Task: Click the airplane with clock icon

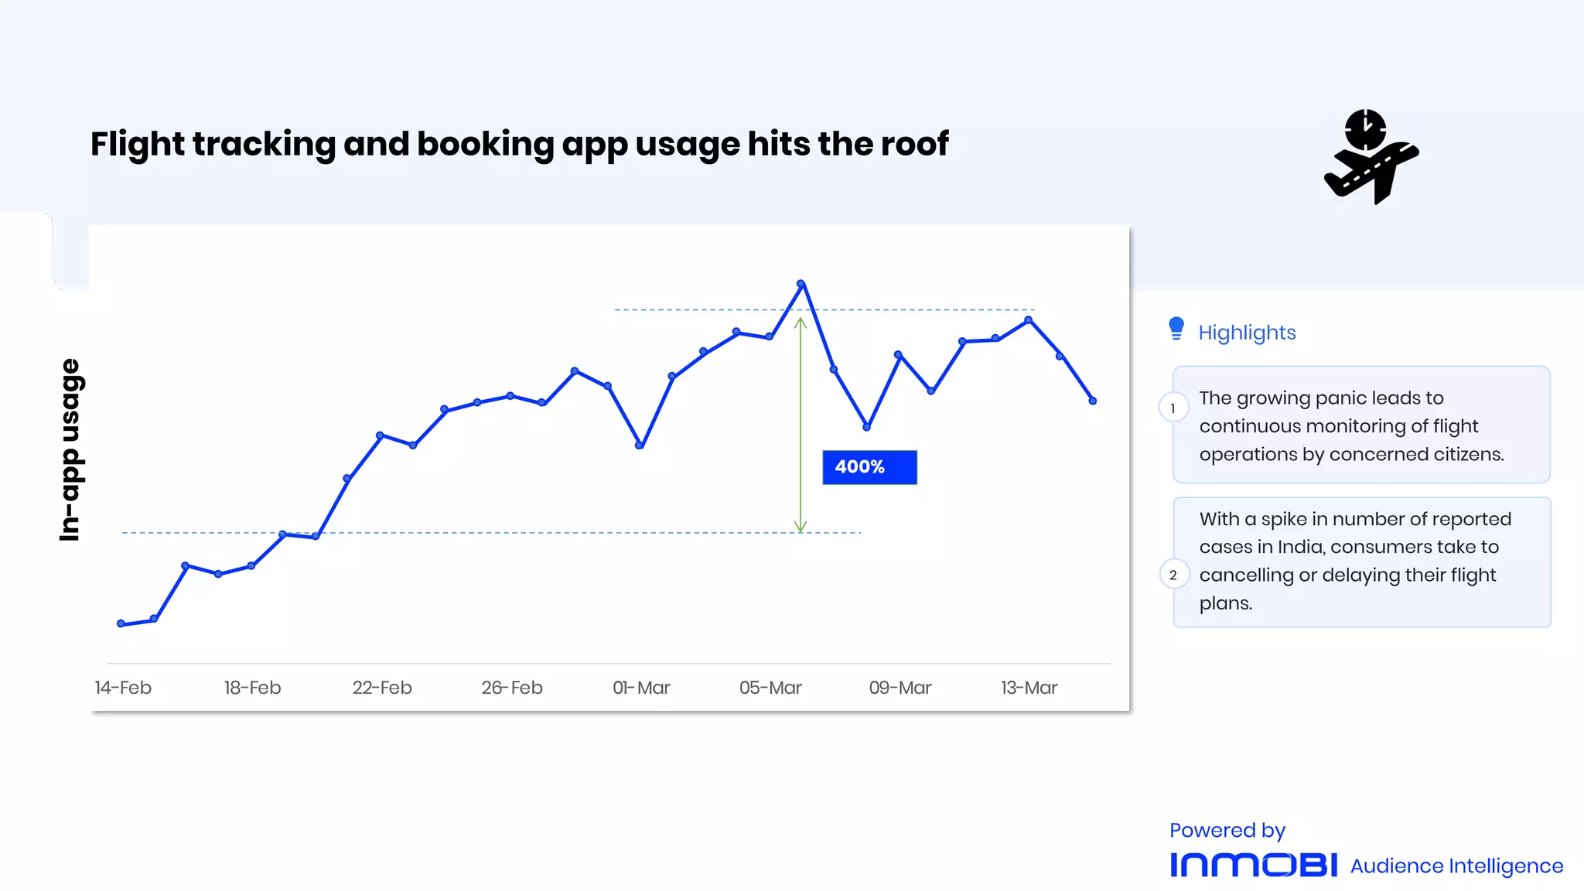Action: [1371, 157]
